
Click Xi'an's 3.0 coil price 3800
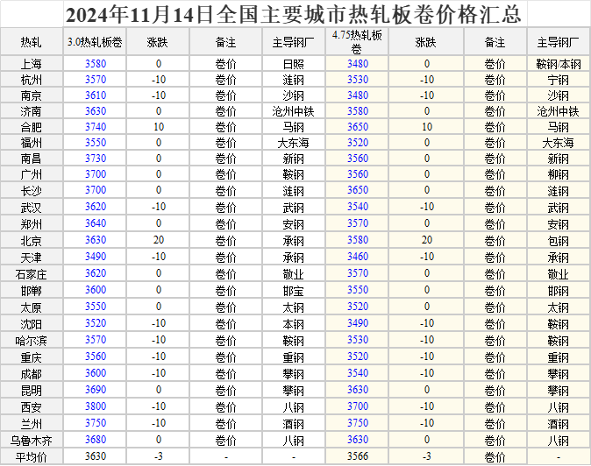point(96,406)
